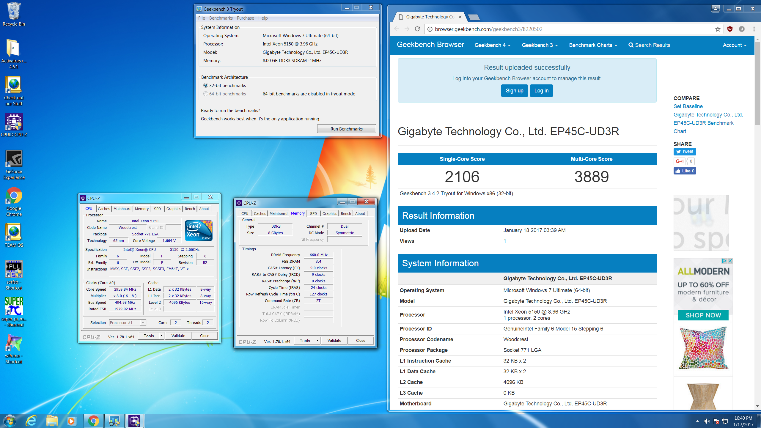
Task: Share result with the Tweet button
Action: tap(685, 152)
